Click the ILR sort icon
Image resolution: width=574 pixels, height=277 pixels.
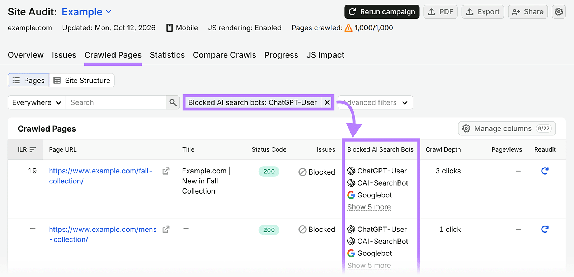pos(33,149)
